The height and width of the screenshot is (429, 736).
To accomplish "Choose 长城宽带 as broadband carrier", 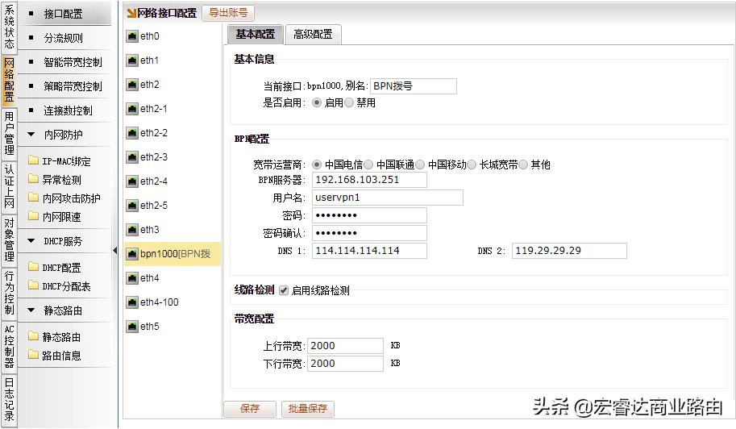I will tap(472, 165).
